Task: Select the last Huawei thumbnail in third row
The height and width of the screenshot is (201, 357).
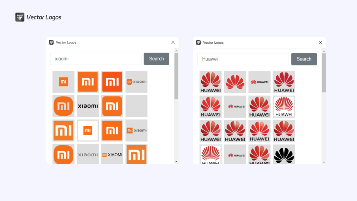Action: pyautogui.click(x=284, y=131)
